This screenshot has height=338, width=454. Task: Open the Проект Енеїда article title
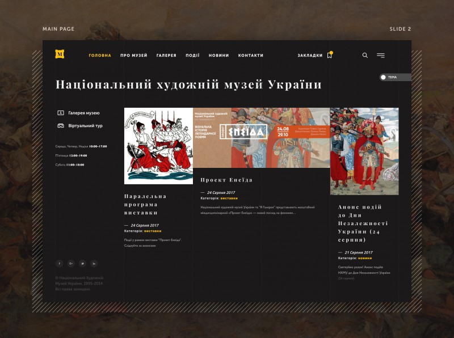click(x=226, y=180)
